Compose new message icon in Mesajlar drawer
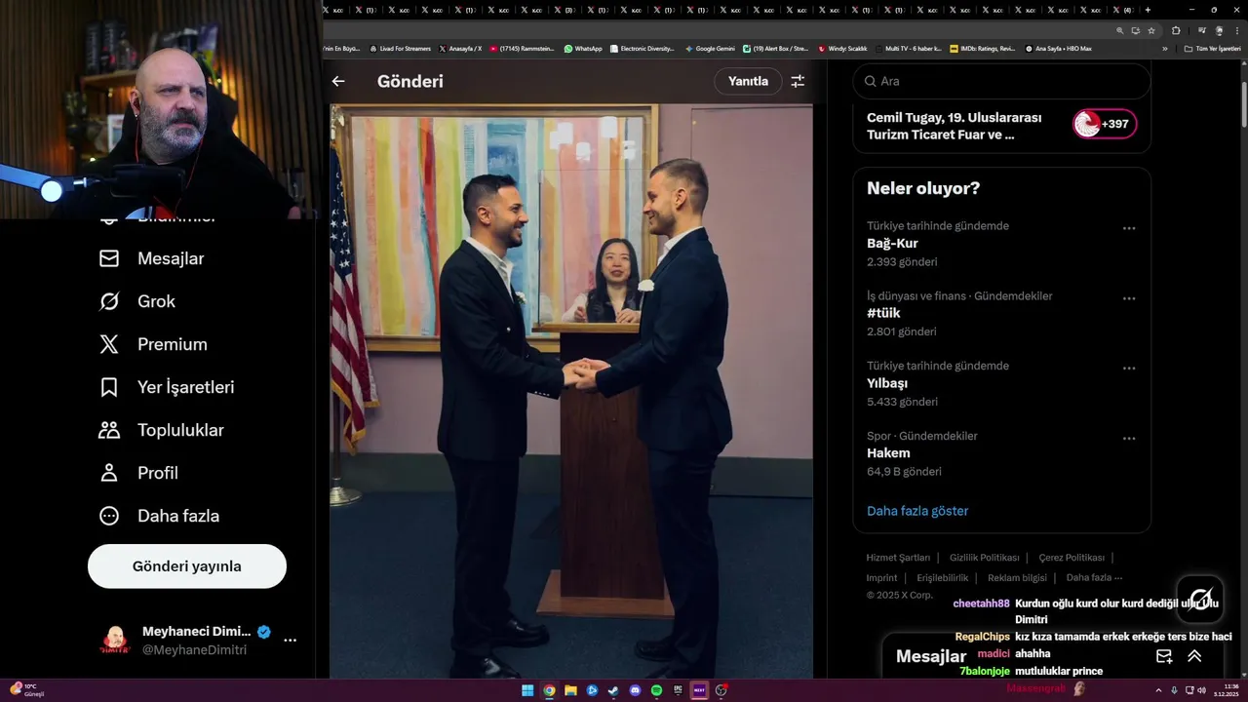The width and height of the screenshot is (1248, 702). [x=1164, y=656]
